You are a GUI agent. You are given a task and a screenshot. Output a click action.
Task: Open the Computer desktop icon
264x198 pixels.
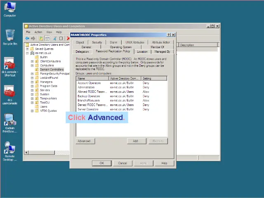(x=9, y=7)
